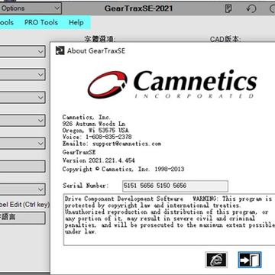Click the Camnetics Incorporated logo

click(172, 85)
